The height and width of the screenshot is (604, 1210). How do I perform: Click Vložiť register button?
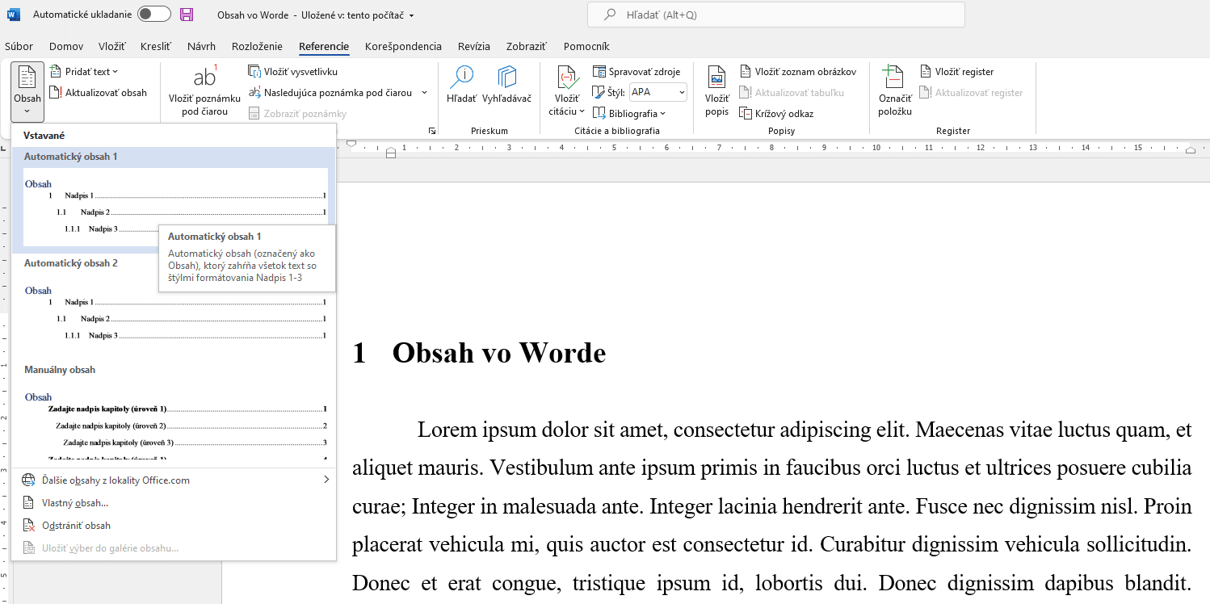tap(956, 72)
